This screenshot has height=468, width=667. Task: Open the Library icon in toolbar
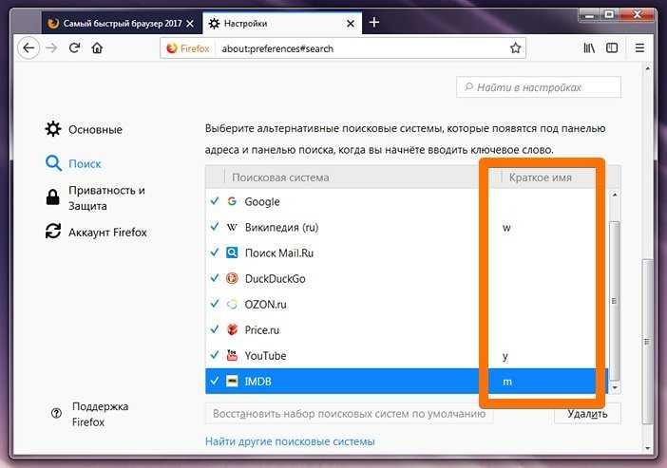click(x=589, y=48)
